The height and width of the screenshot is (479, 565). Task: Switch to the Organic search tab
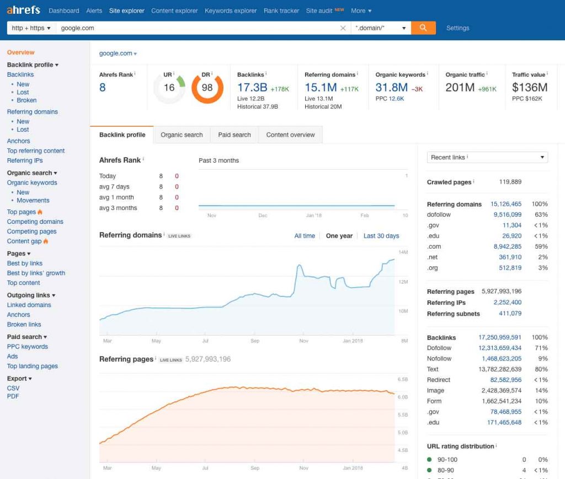(x=182, y=135)
